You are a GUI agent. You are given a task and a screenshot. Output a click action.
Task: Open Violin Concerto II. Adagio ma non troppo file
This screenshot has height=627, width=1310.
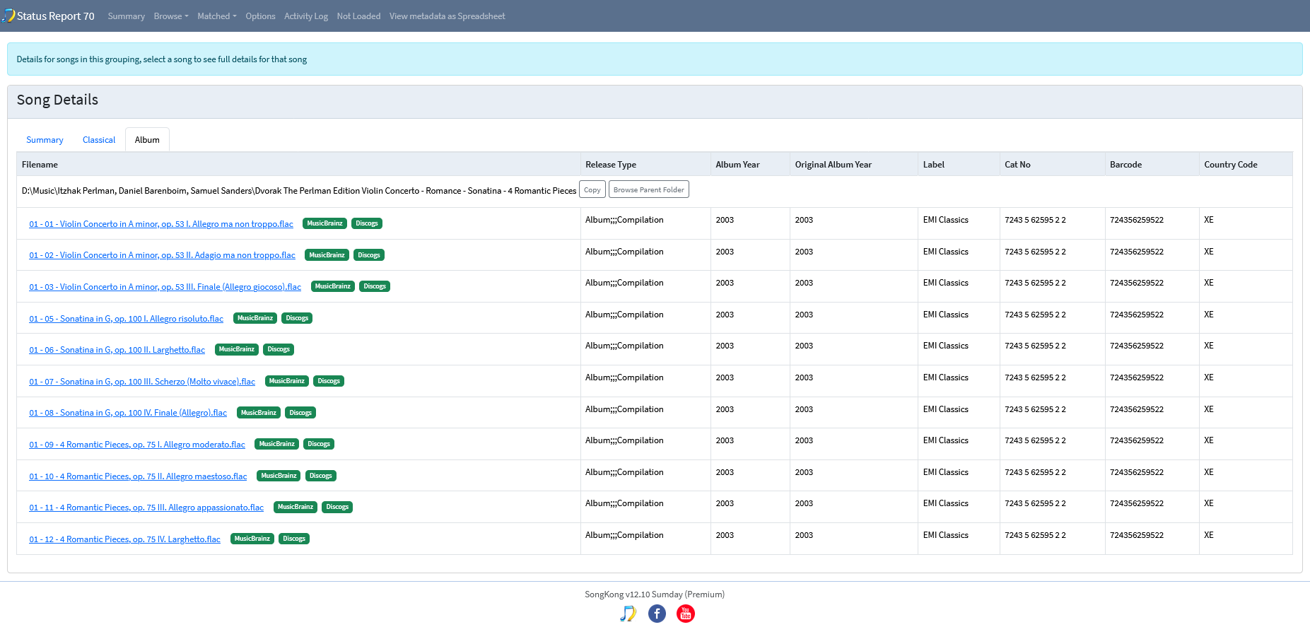(x=163, y=255)
